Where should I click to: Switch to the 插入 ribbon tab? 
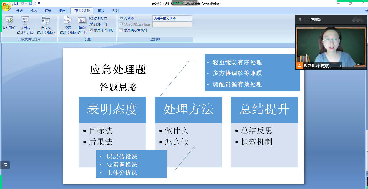tap(34, 11)
